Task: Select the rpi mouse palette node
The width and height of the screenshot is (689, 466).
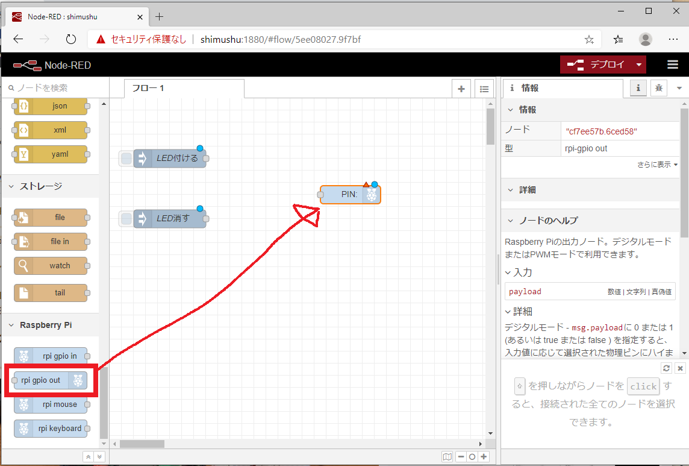Action: pos(51,405)
